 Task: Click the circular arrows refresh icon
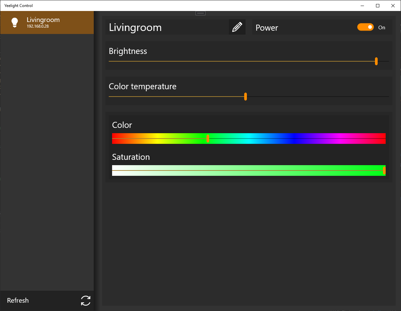coord(86,300)
